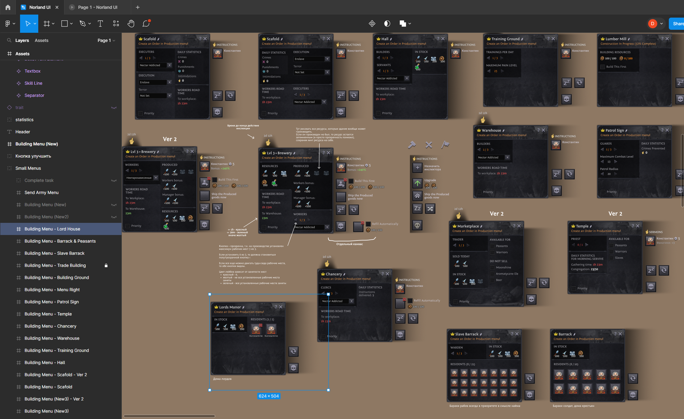684x419 pixels.
Task: Select the Frame tool
Action: tap(46, 24)
